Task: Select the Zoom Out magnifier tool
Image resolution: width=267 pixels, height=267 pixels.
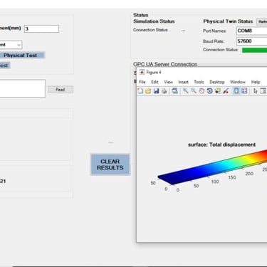Action: point(194,91)
